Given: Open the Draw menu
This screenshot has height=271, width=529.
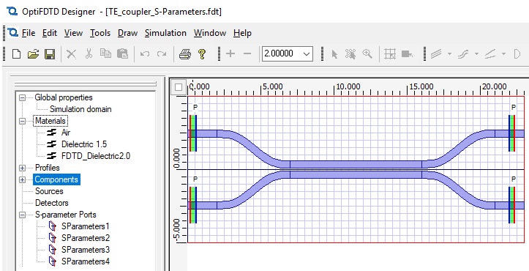Looking at the screenshot, I should (127, 33).
